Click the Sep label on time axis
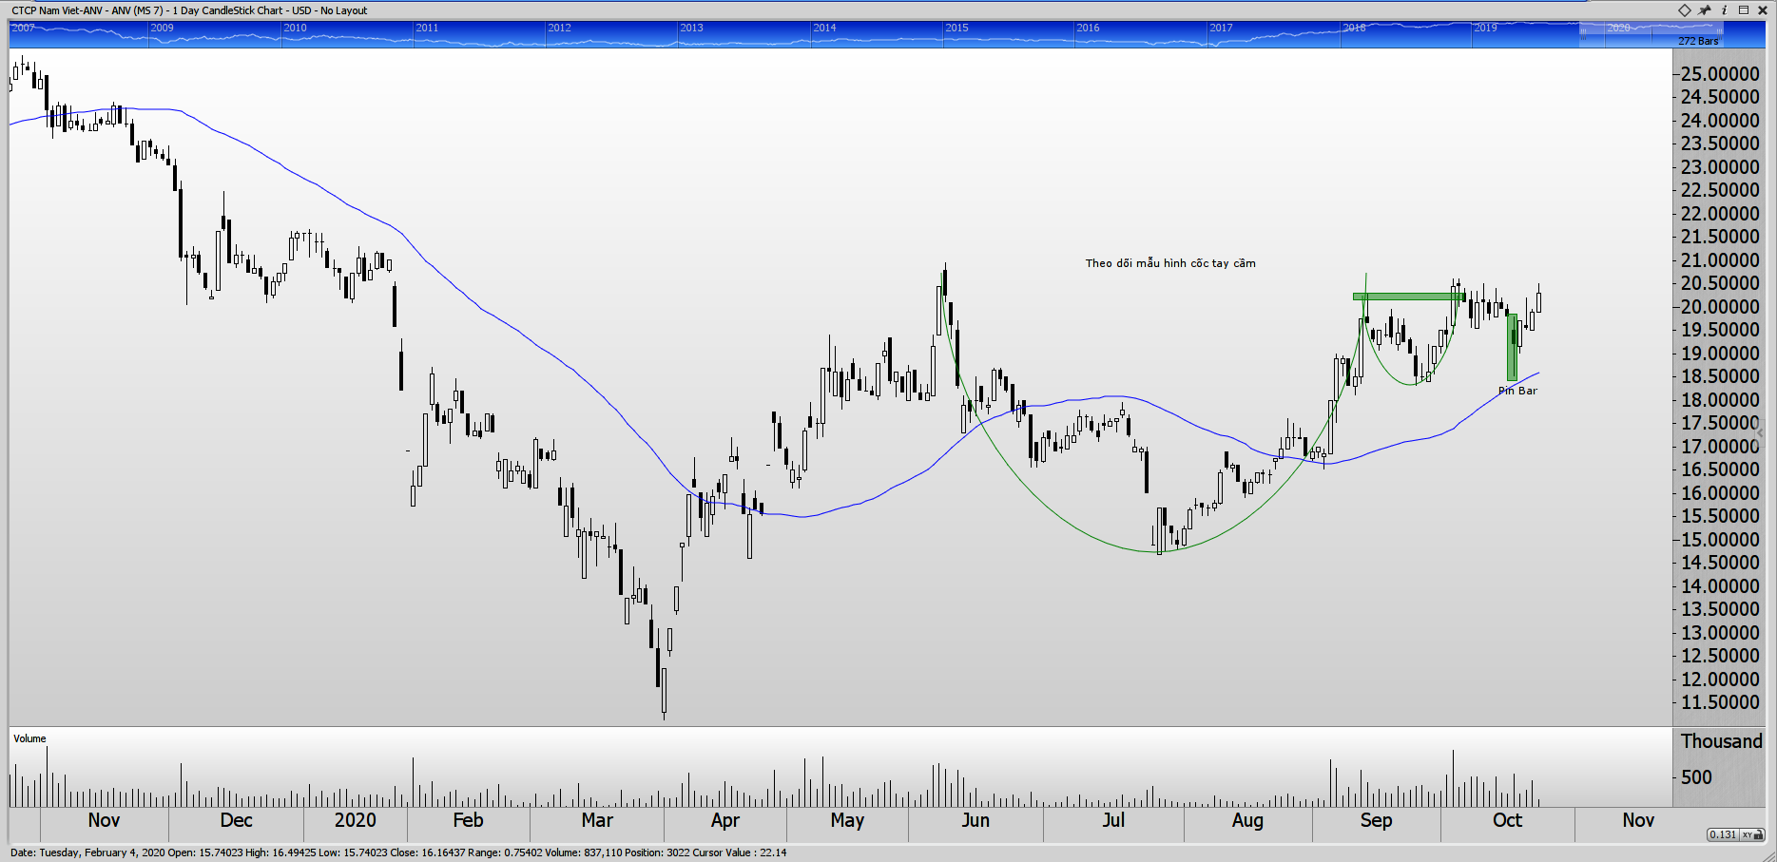 click(x=1376, y=820)
